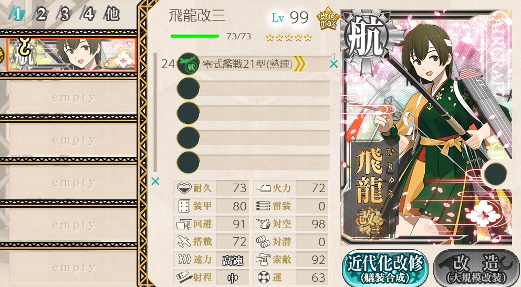Open fleet tab 4
Screen dimensions: 521x287
[88, 14]
